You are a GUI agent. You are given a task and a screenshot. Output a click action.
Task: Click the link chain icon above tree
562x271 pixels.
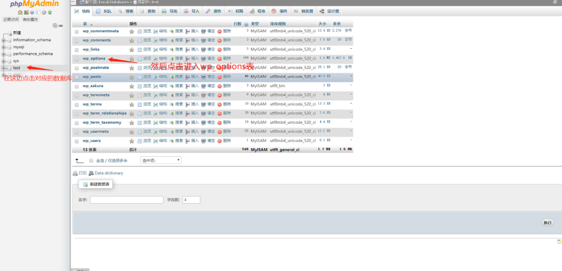tap(61, 26)
